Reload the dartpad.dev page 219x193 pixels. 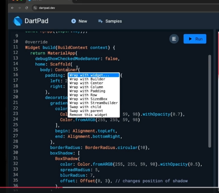point(27,8)
